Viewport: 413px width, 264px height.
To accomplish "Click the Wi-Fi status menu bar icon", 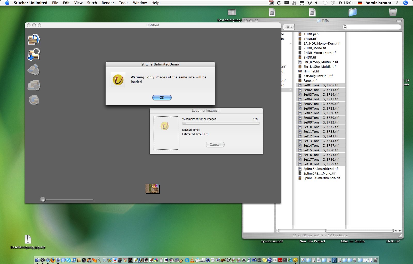I will [x=309, y=3].
